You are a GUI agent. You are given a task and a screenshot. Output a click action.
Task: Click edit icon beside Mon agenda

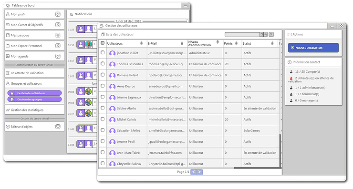(x=58, y=56)
